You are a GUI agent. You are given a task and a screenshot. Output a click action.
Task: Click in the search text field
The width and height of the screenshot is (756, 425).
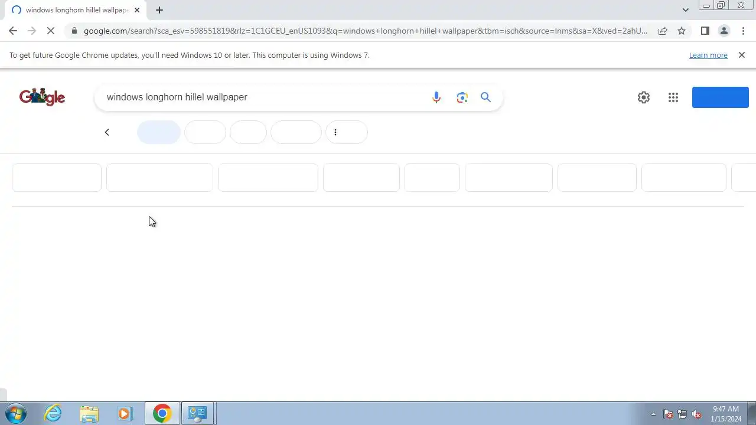pos(265,97)
